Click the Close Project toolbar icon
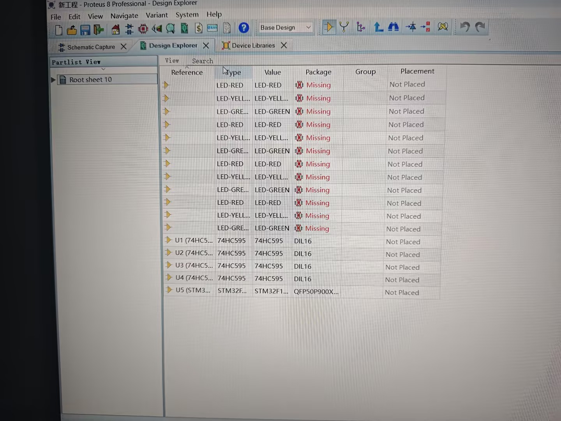This screenshot has height=421, width=561. click(99, 30)
